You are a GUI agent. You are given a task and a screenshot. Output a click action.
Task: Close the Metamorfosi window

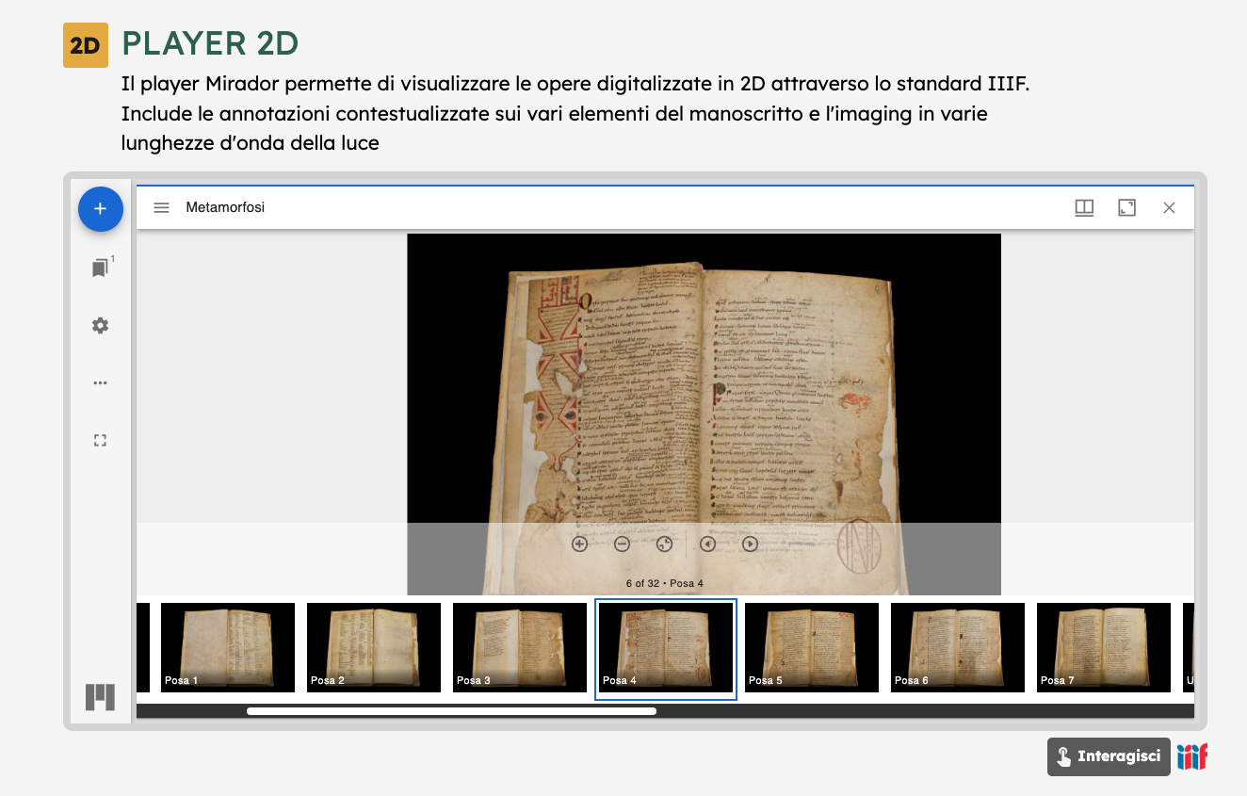1169,207
